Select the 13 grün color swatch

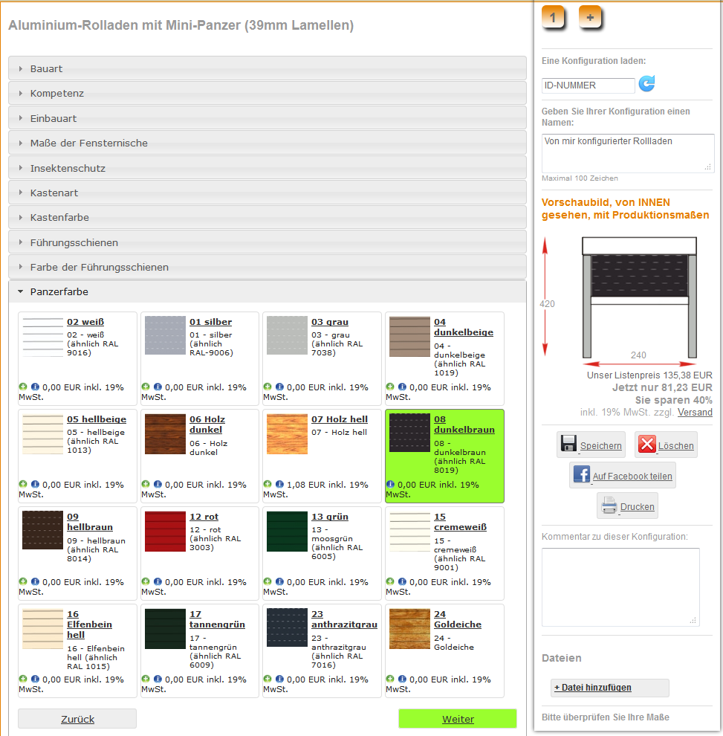pyautogui.click(x=287, y=532)
